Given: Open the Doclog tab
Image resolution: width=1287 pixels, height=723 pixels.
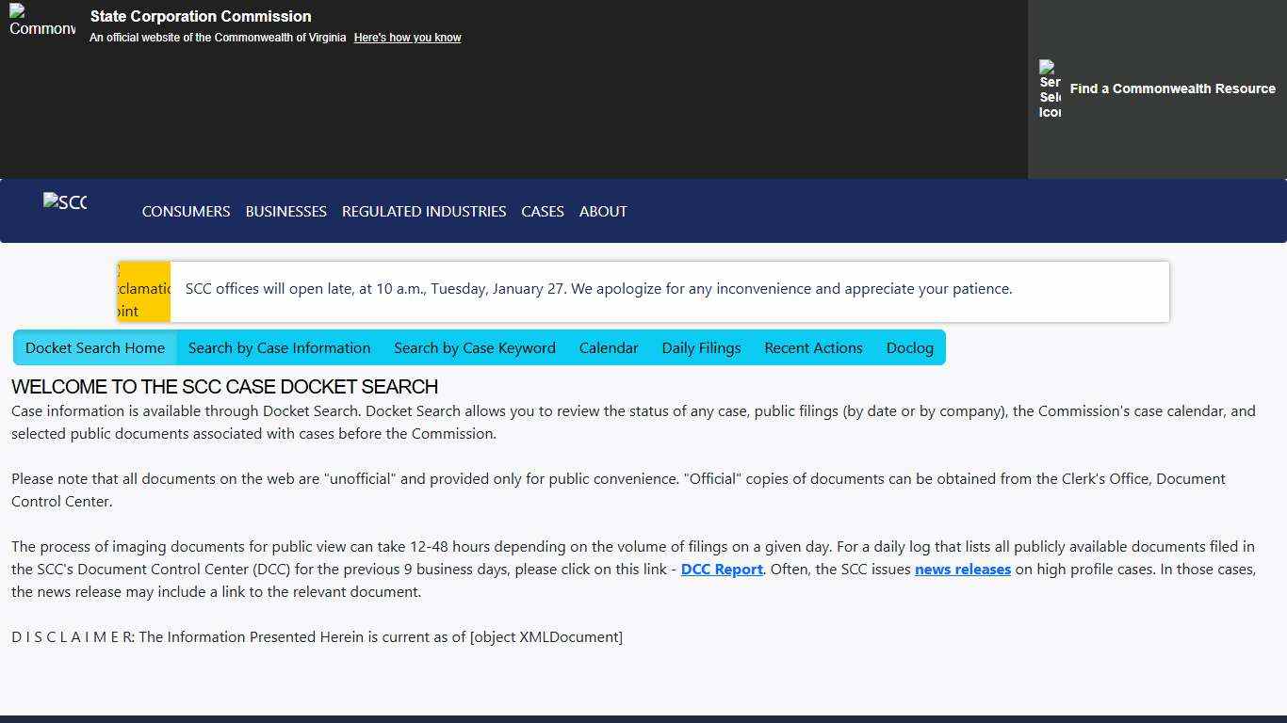Looking at the screenshot, I should click(x=909, y=347).
